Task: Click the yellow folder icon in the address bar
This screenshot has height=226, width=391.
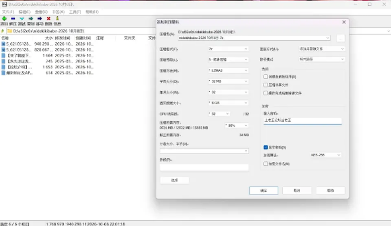Action: (x=9, y=31)
